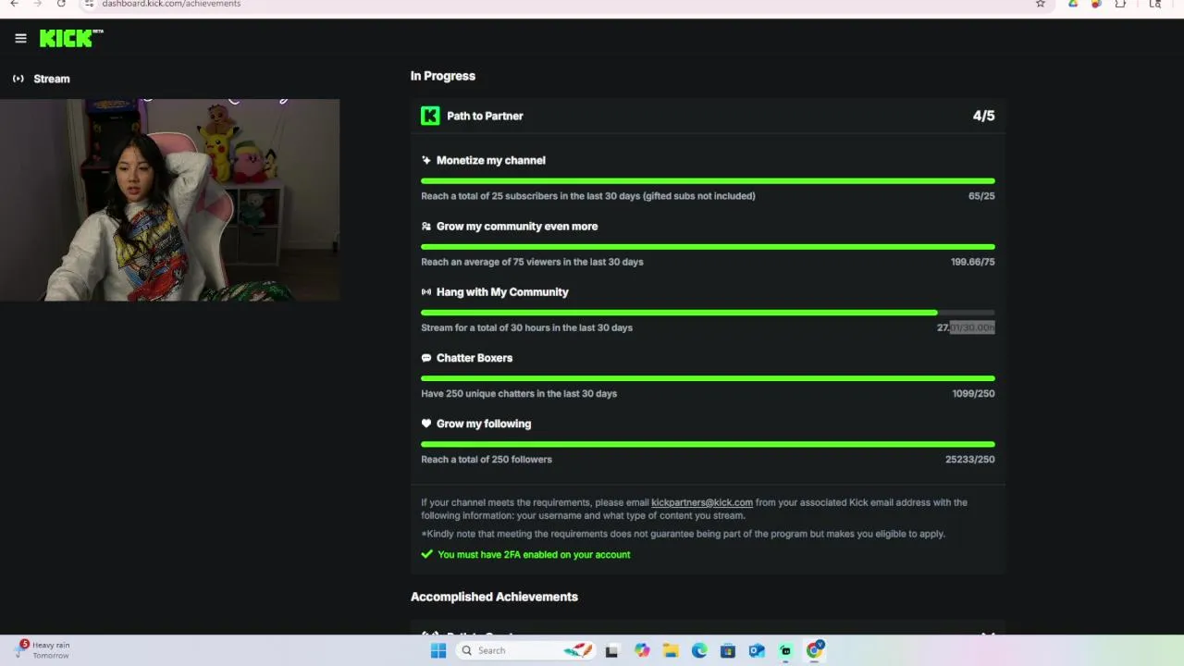The width and height of the screenshot is (1184, 666).
Task: Open the Windows Start menu
Action: pyautogui.click(x=438, y=650)
